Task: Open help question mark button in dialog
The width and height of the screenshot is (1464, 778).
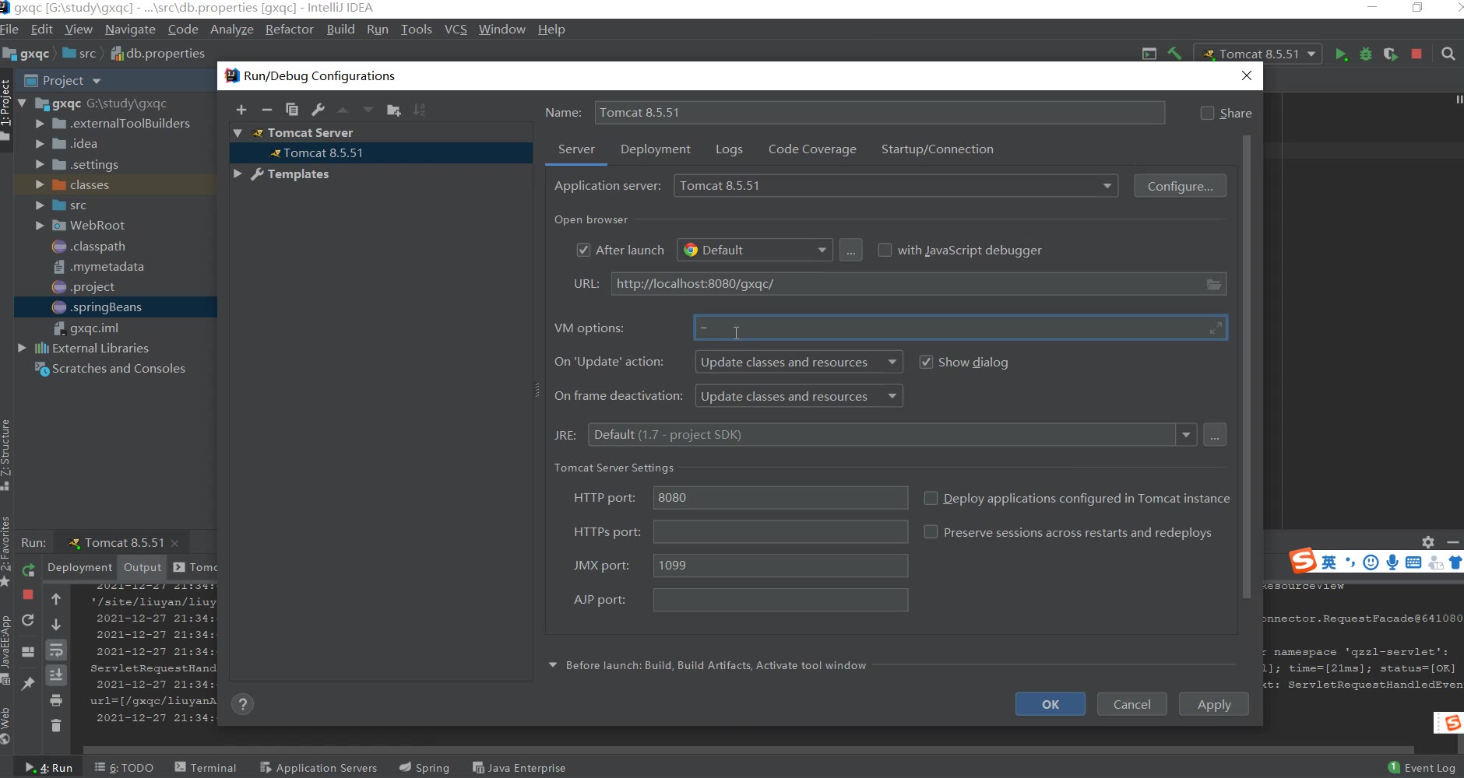Action: click(243, 704)
